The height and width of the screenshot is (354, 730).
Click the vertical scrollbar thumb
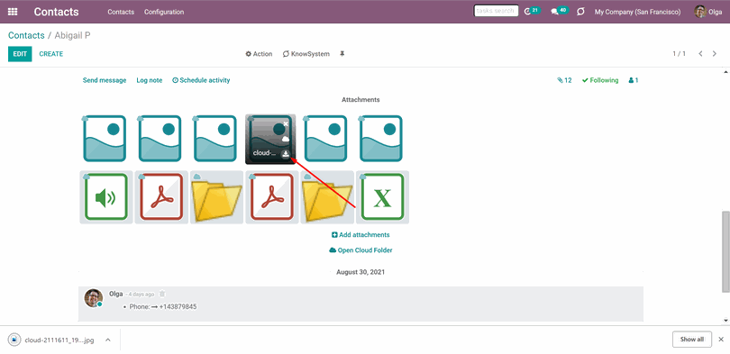tap(725, 251)
